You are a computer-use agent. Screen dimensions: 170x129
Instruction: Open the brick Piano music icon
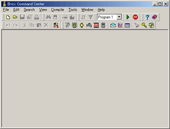89,25
